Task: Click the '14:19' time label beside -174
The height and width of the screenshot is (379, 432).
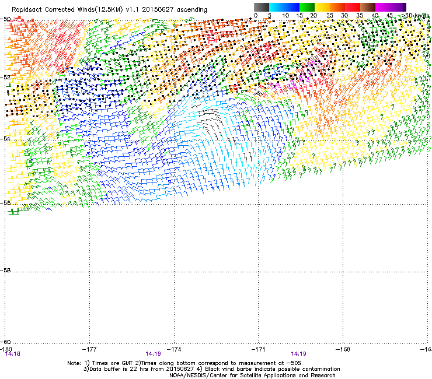Action: [153, 354]
